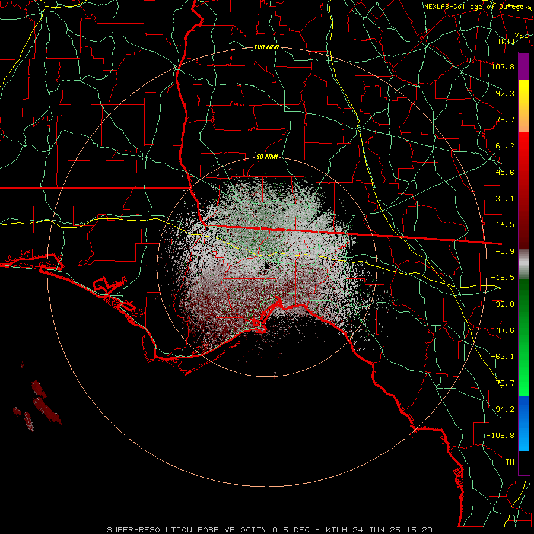Click the Super-Resolution Base Velocity caption
Screen dimensions: 534x534
[270, 530]
